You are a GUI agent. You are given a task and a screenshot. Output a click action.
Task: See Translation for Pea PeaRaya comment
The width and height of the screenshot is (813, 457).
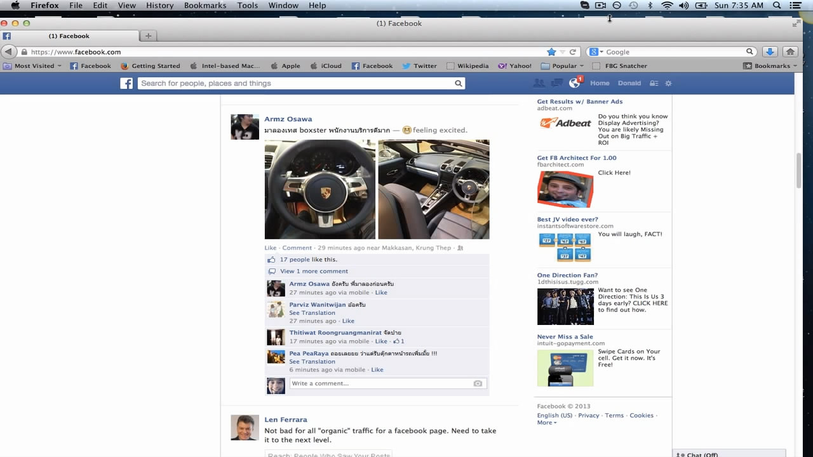point(312,362)
